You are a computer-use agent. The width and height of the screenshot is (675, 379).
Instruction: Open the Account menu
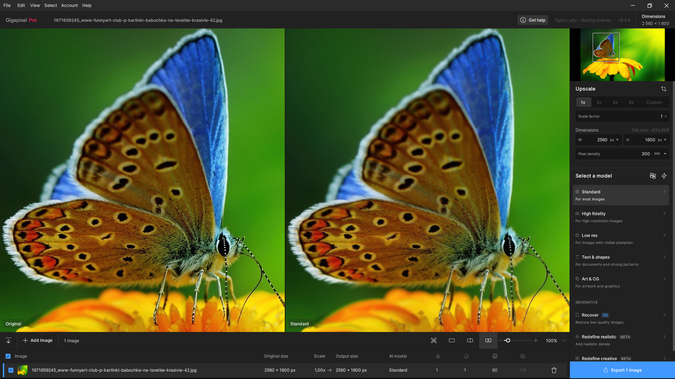(x=69, y=5)
